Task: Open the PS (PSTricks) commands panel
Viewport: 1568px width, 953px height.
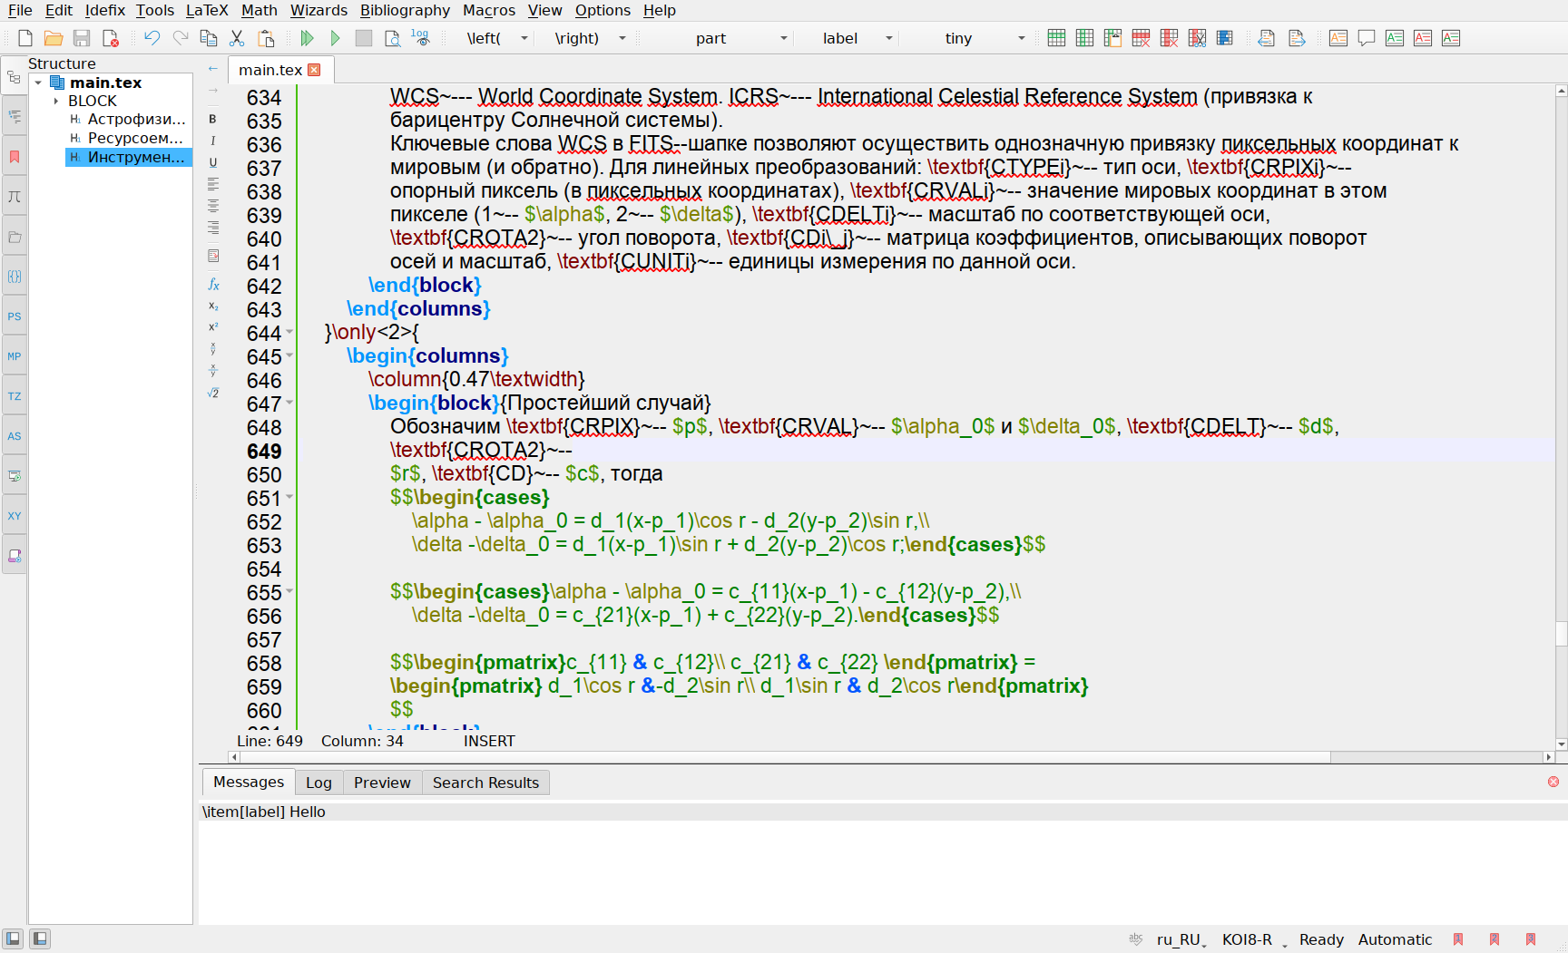Action: pos(15,316)
